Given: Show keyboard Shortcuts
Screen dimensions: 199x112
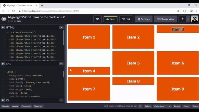Looking at the screenshot, I should tap(38, 106).
